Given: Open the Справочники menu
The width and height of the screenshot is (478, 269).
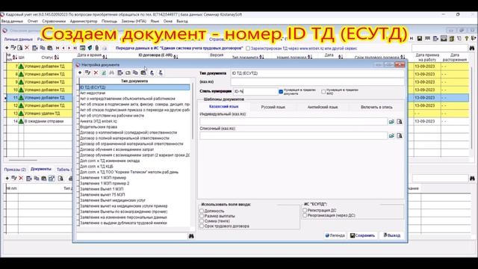Looking at the screenshot, I should point(54,22).
